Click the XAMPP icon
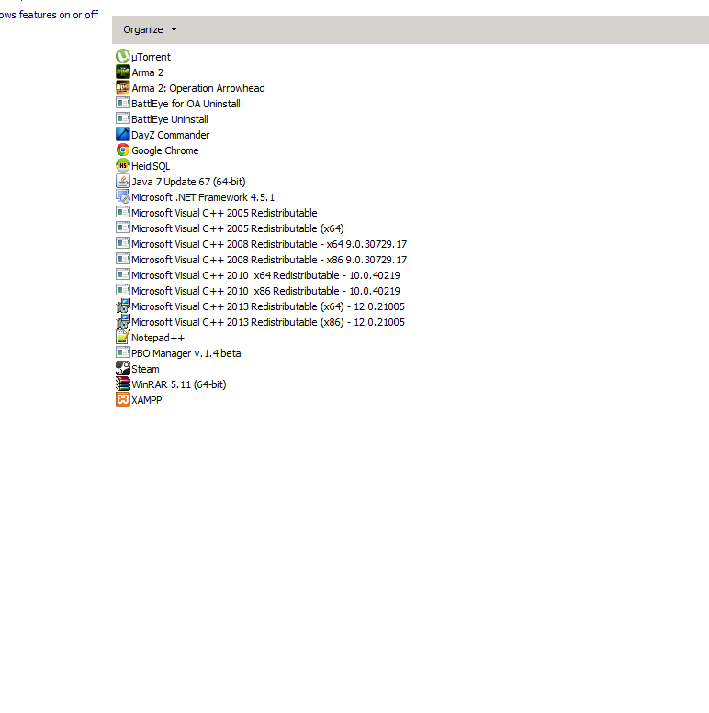This screenshot has height=713, width=709. tap(123, 400)
